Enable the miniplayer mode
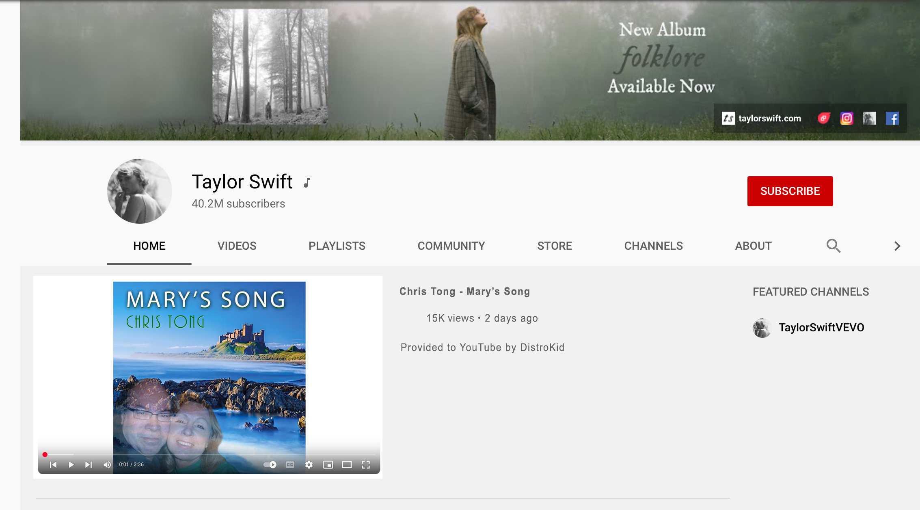920x510 pixels. point(328,465)
